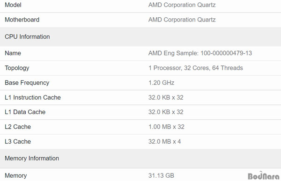Image resolution: width=281 pixels, height=181 pixels.
Task: Select the L1 Instruction Cache label
Action: coord(33,97)
